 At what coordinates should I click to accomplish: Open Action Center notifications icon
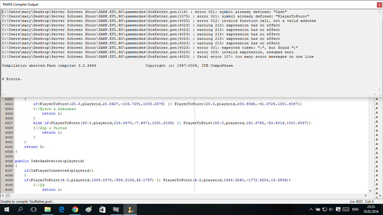tap(338, 209)
